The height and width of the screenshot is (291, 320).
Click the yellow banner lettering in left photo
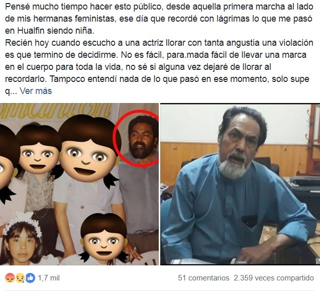pos(56,111)
